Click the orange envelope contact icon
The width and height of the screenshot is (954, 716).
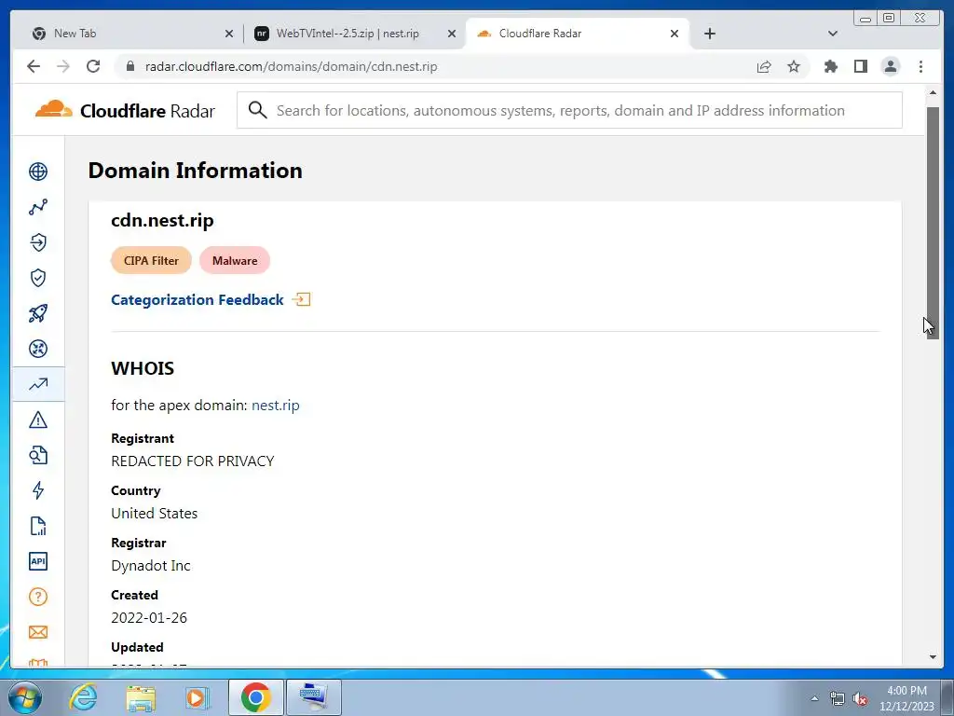click(x=37, y=632)
